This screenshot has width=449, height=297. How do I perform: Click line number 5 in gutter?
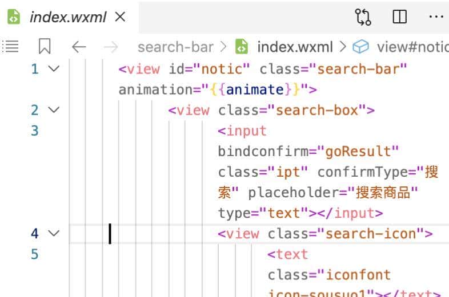[x=35, y=254]
